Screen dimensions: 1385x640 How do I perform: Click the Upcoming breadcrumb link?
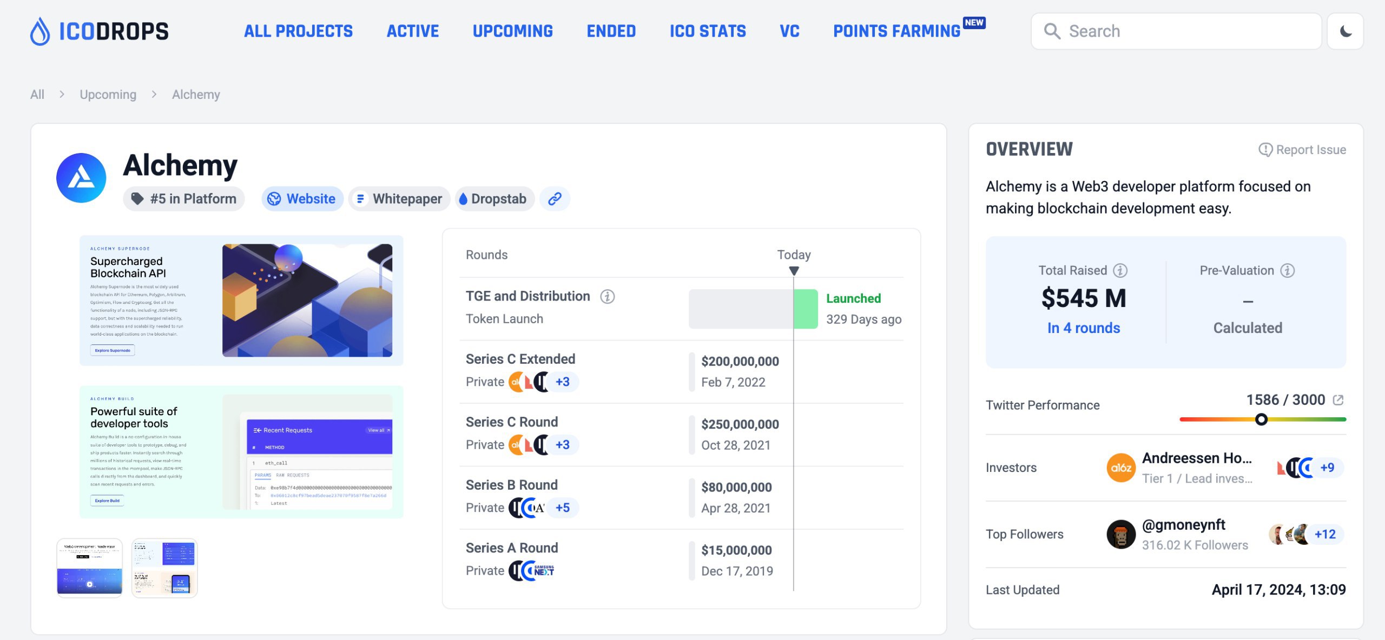(108, 95)
